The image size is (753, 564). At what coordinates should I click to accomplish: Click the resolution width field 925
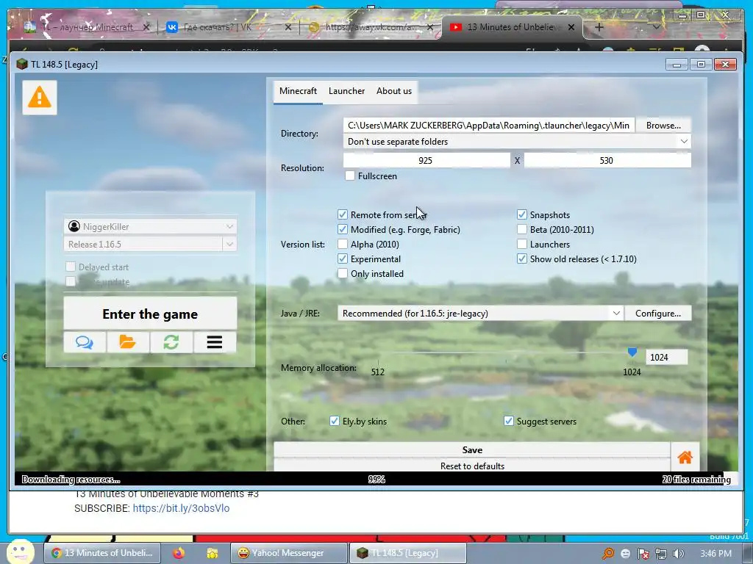point(427,160)
